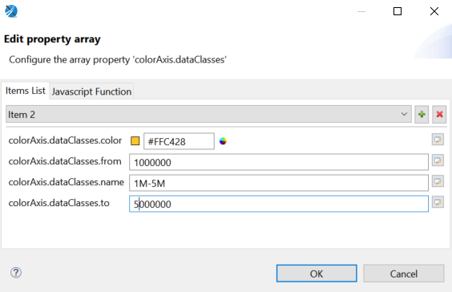Viewport: 452px width, 292px height.
Task: Click the application icon in the title bar
Action: pyautogui.click(x=11, y=11)
